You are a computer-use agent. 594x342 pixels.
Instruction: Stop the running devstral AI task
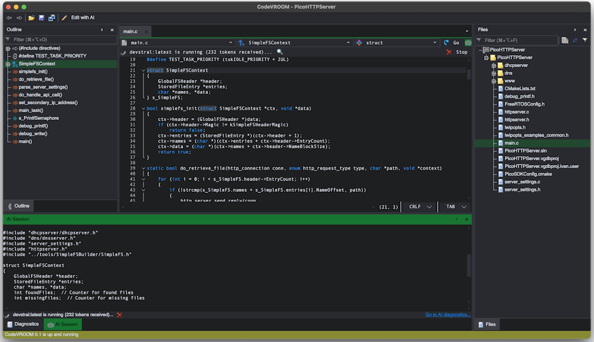(457, 52)
